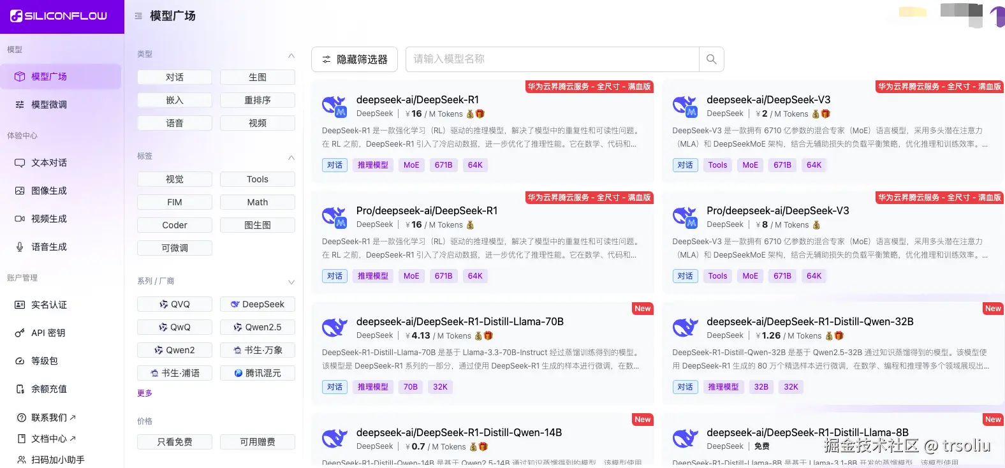Viewport: 1005px width, 468px height.
Task: Click the 隐藏筛选器 button
Action: pos(355,59)
